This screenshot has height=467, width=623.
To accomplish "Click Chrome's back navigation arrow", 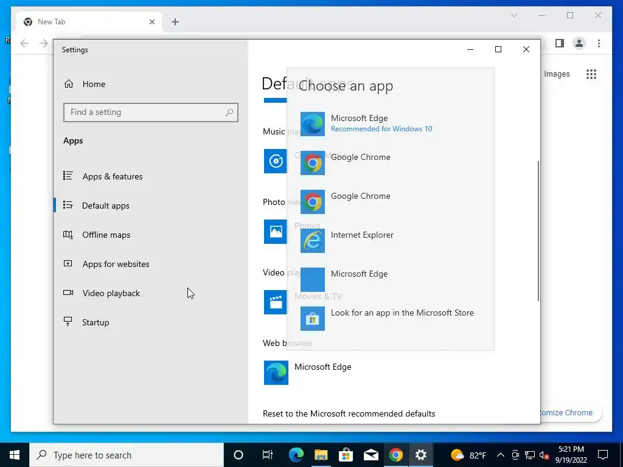I will pyautogui.click(x=24, y=43).
